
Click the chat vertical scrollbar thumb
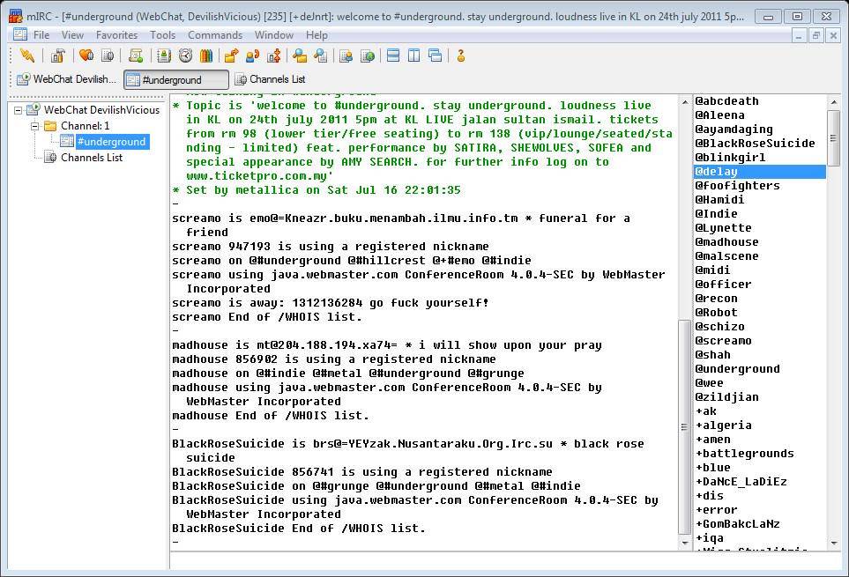point(685,426)
